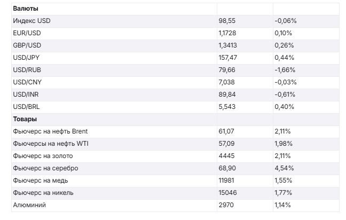Click the USD/RUB change -1,66%
The height and width of the screenshot is (220, 346).
(x=286, y=70)
